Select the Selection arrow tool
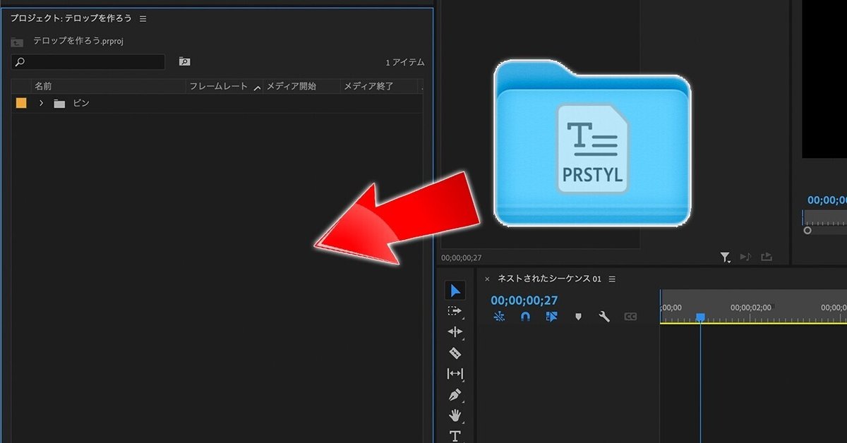 [455, 291]
